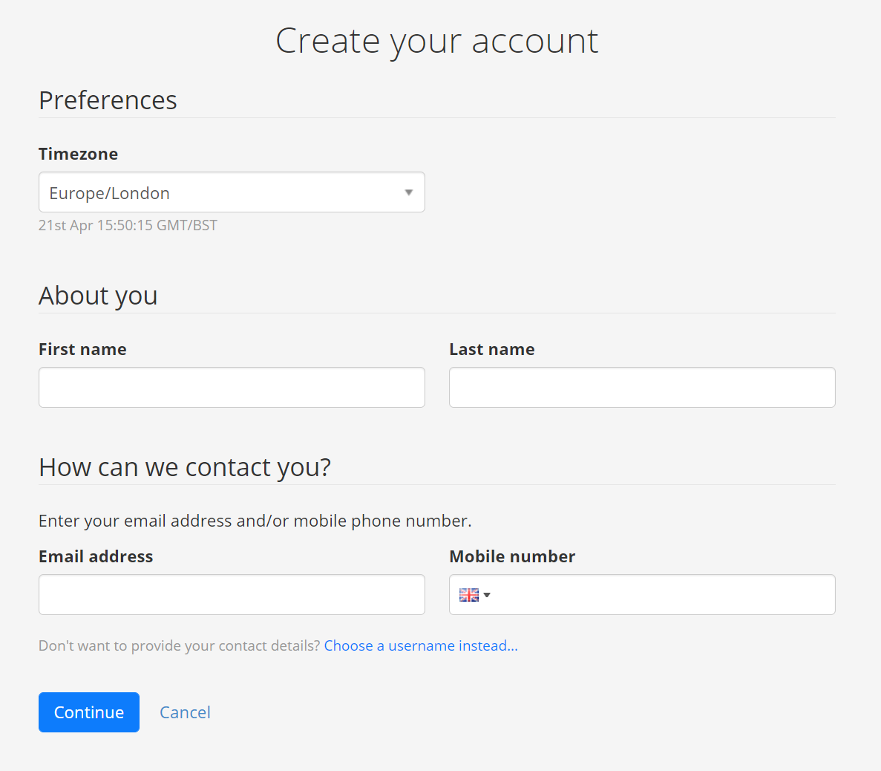This screenshot has height=771, width=881.
Task: Click the 'First name' label
Action: pyautogui.click(x=82, y=349)
